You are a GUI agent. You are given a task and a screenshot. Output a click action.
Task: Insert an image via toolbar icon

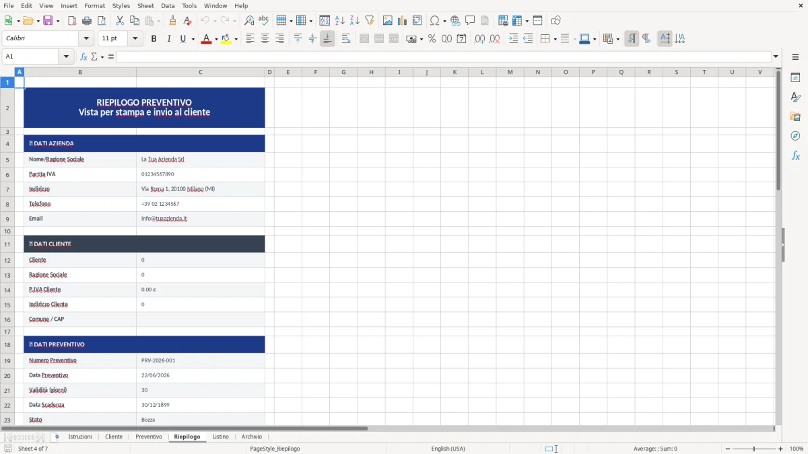point(388,21)
